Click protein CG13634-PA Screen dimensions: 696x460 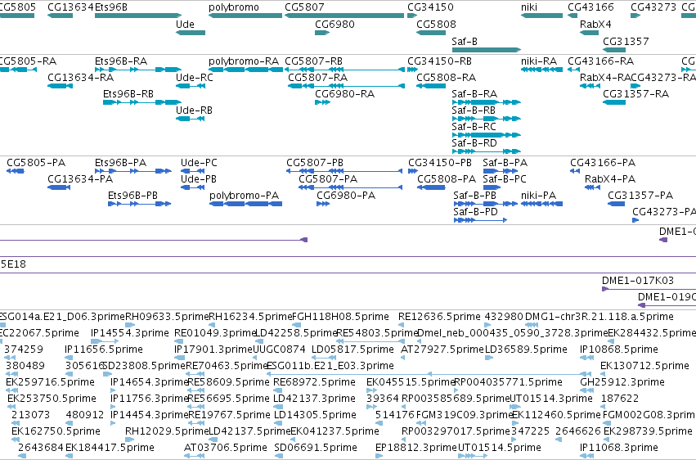59,187
